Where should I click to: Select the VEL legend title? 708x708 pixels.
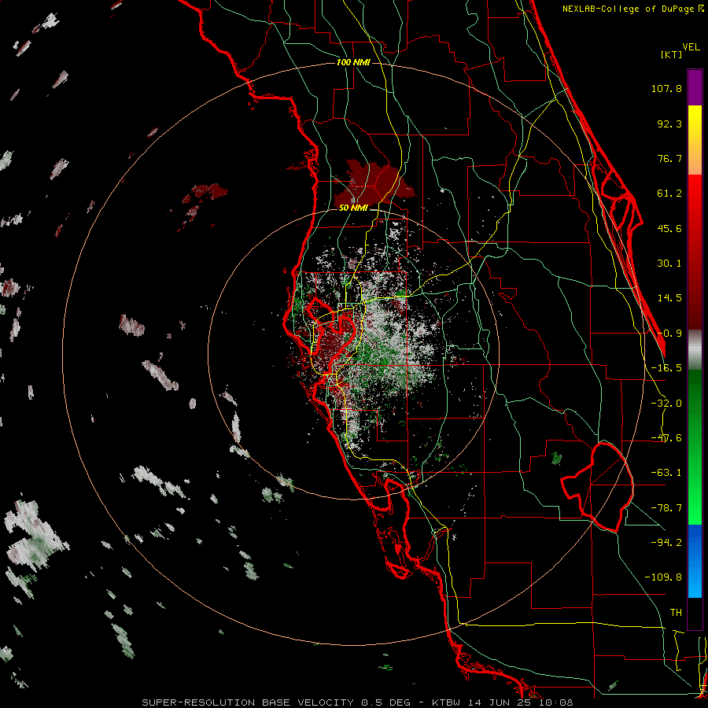click(x=691, y=47)
